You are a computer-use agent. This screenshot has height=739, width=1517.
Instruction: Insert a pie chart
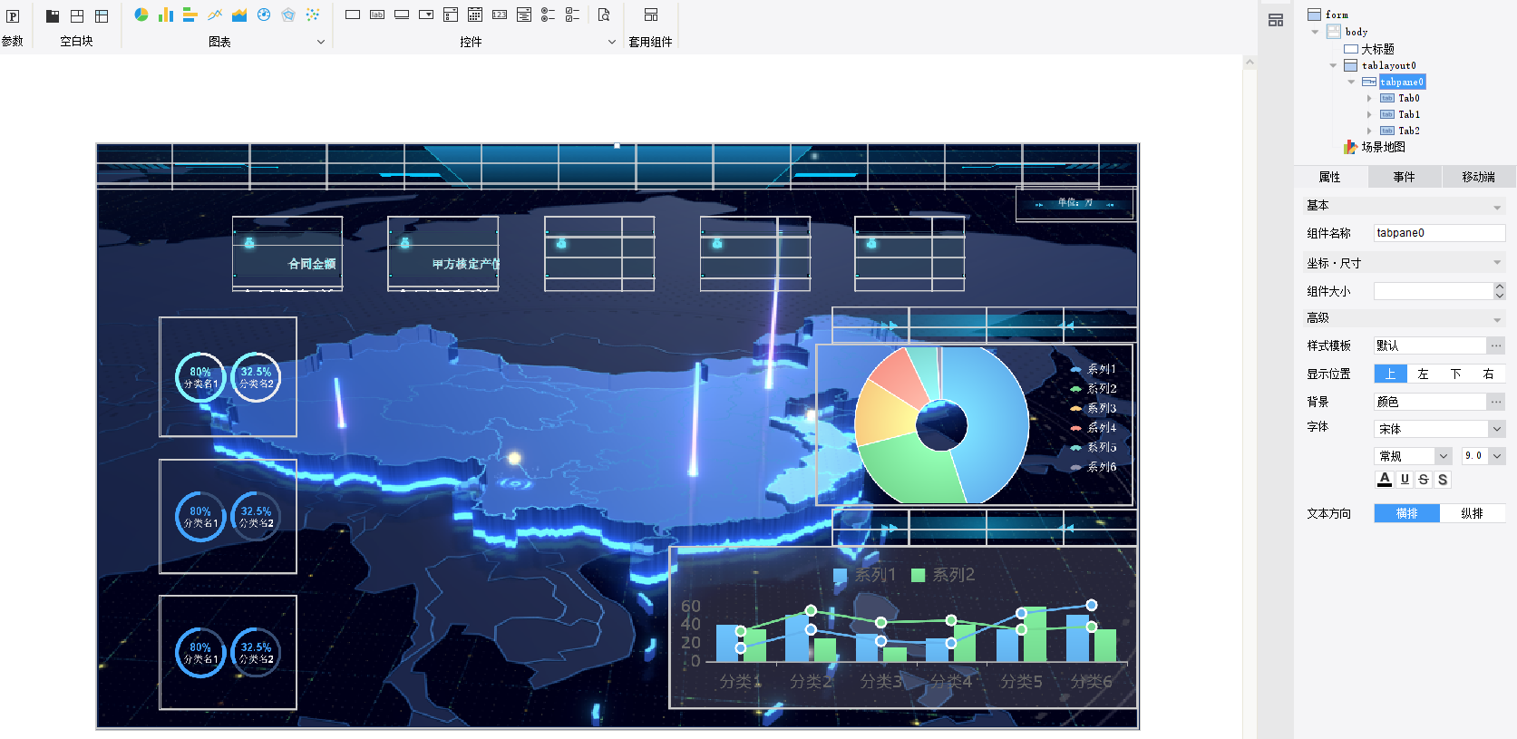pyautogui.click(x=141, y=15)
